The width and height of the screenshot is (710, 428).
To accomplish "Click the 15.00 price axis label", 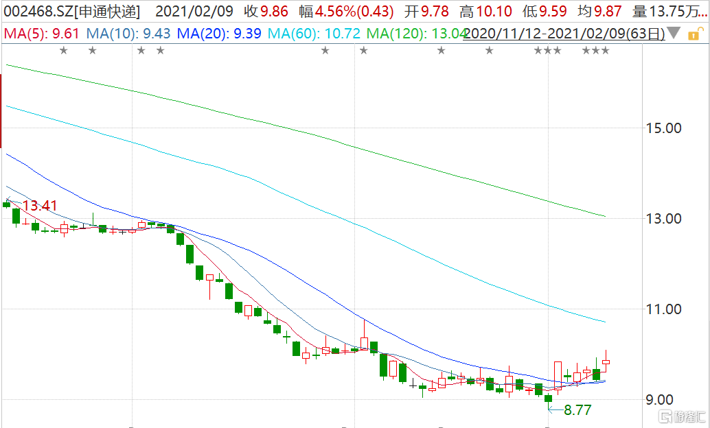I will point(664,128).
